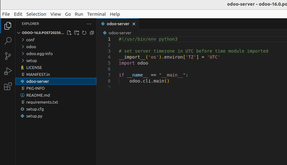Click the Python icon in breadcrumb
The width and height of the screenshot is (287, 165).
105,33
